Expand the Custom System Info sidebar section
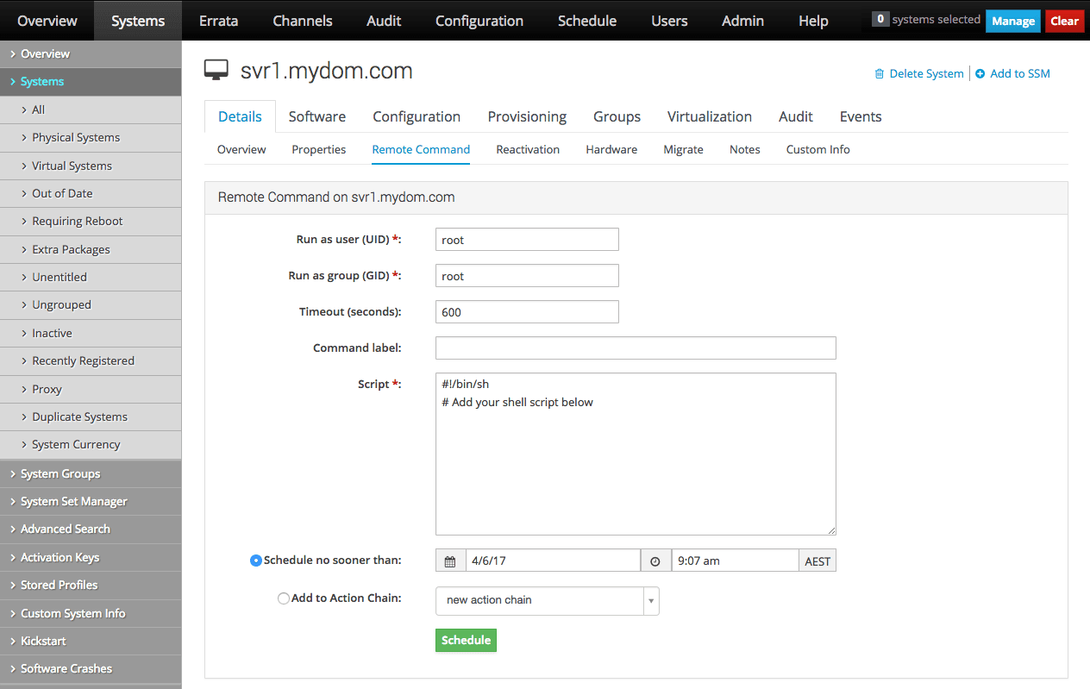 [91, 613]
